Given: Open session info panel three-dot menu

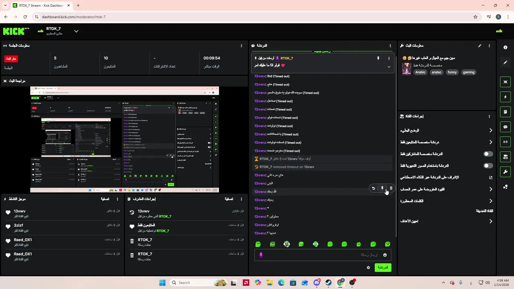Looking at the screenshot, I should pos(241,46).
